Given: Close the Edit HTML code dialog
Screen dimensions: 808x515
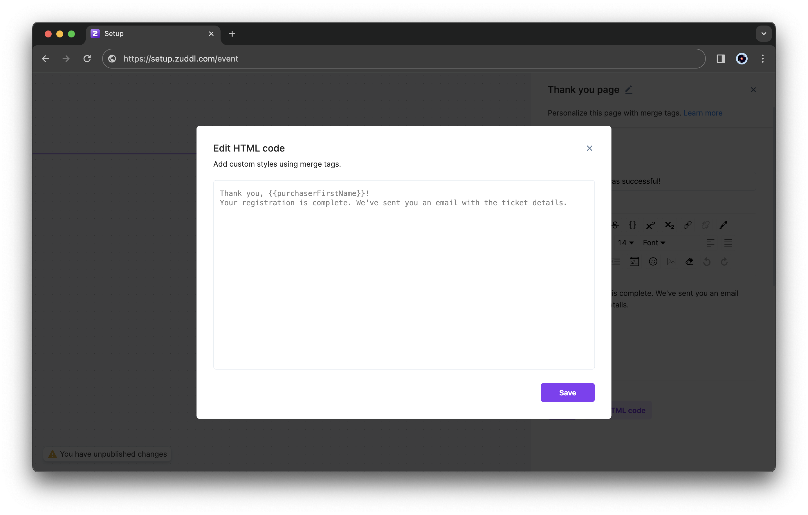Looking at the screenshot, I should (x=589, y=148).
